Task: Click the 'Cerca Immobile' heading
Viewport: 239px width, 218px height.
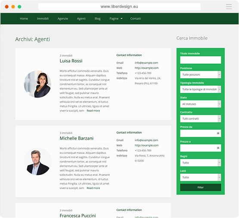Action: (x=192, y=38)
